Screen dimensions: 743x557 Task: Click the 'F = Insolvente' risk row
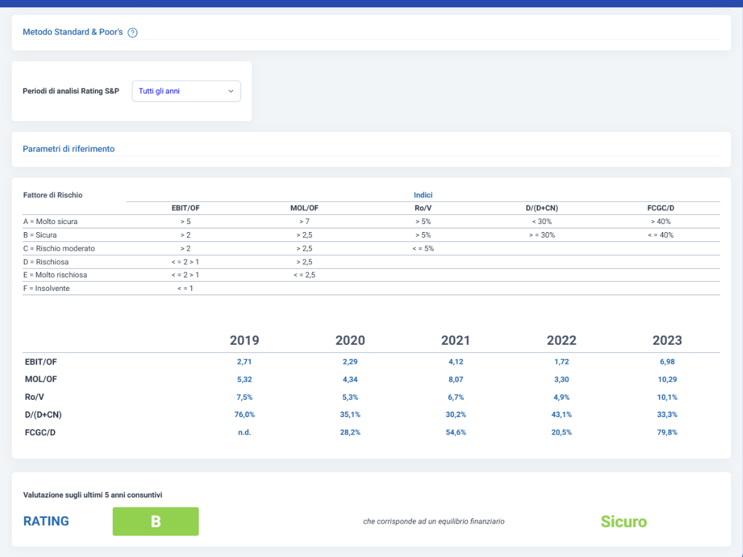coord(371,289)
